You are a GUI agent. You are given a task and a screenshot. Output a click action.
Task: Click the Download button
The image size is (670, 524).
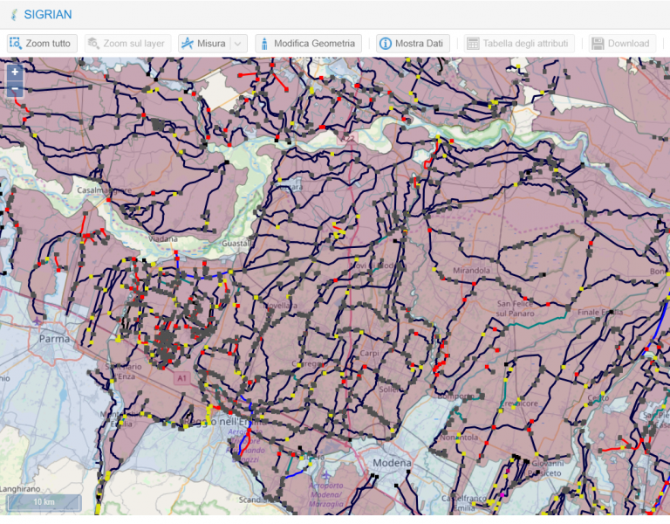click(x=621, y=43)
